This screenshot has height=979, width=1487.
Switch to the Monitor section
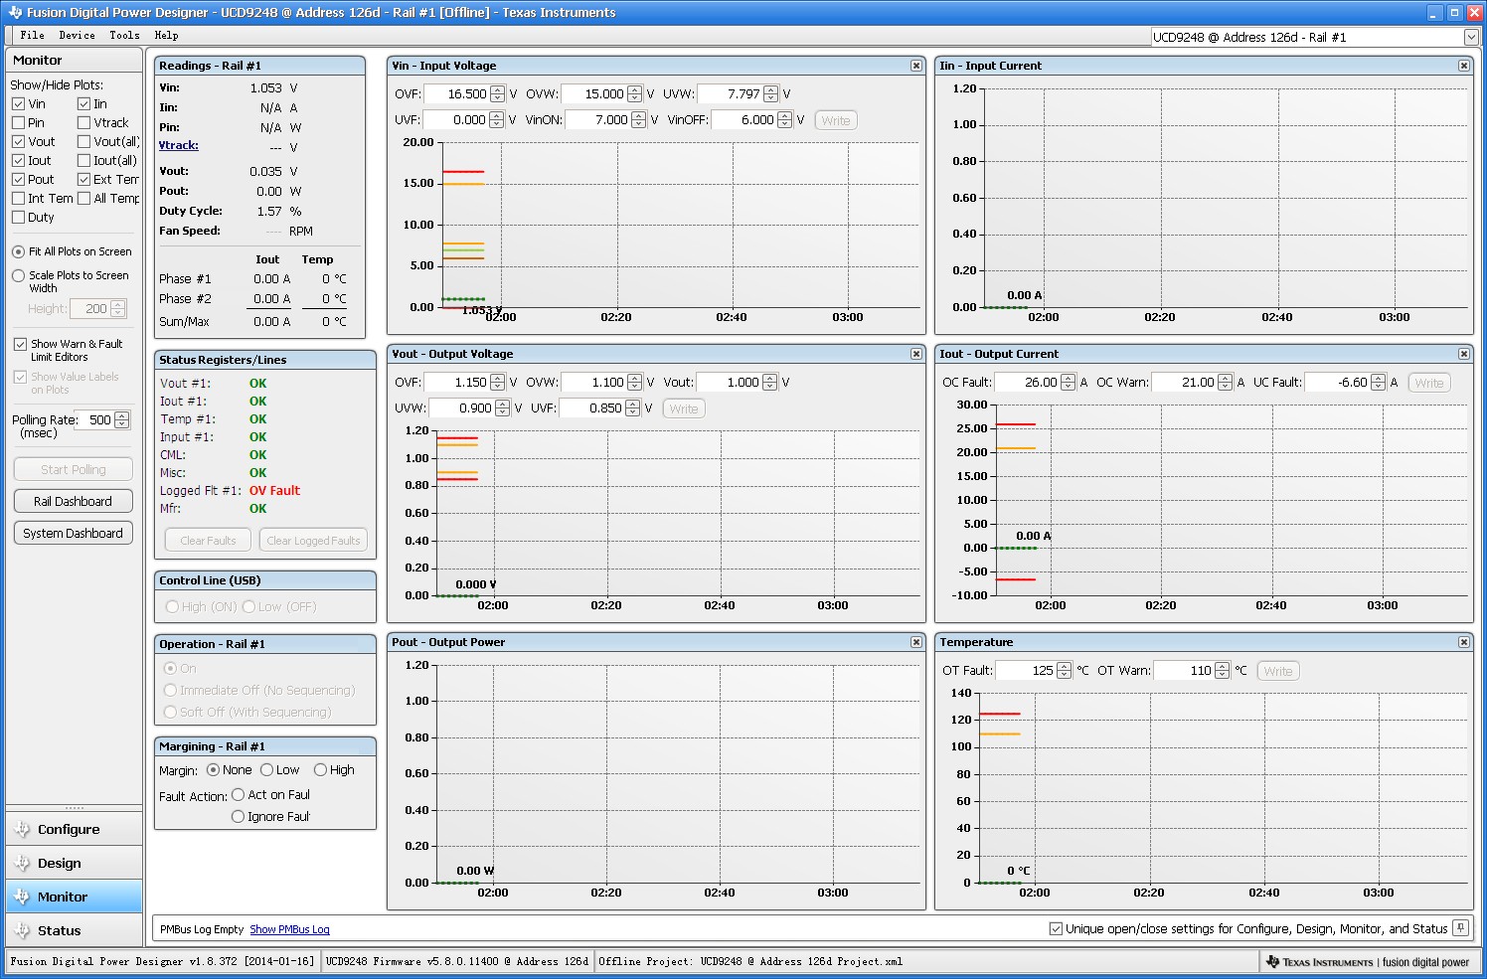pos(74,897)
